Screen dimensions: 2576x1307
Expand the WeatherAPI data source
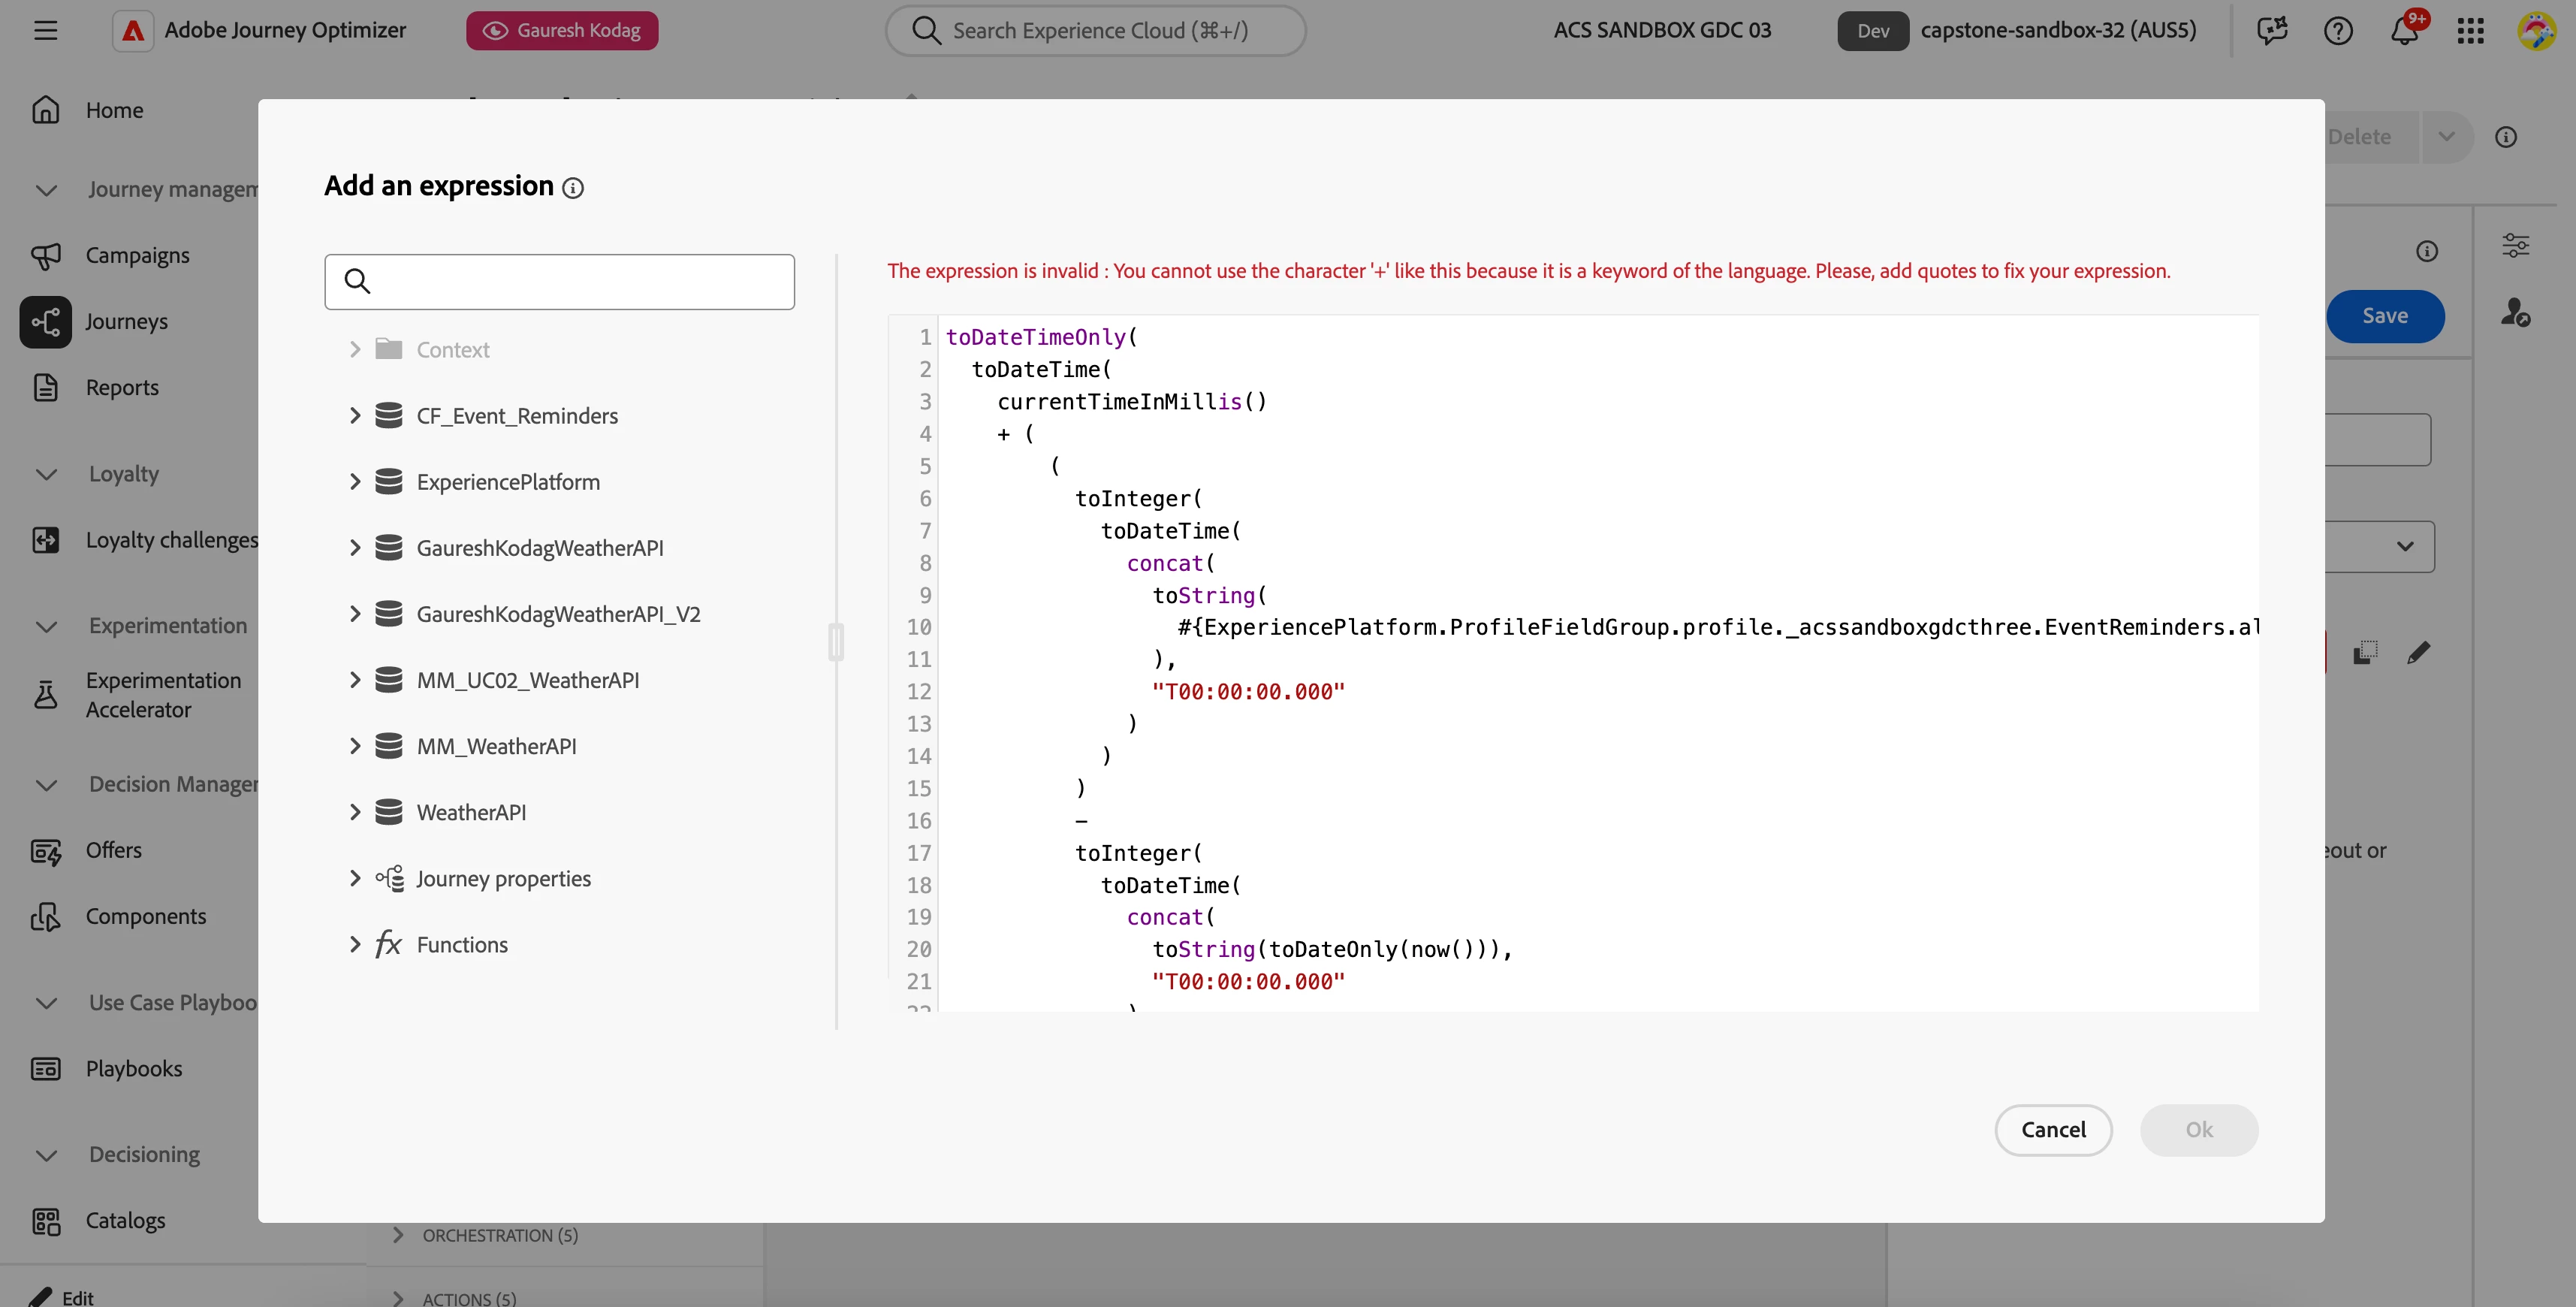click(x=354, y=813)
